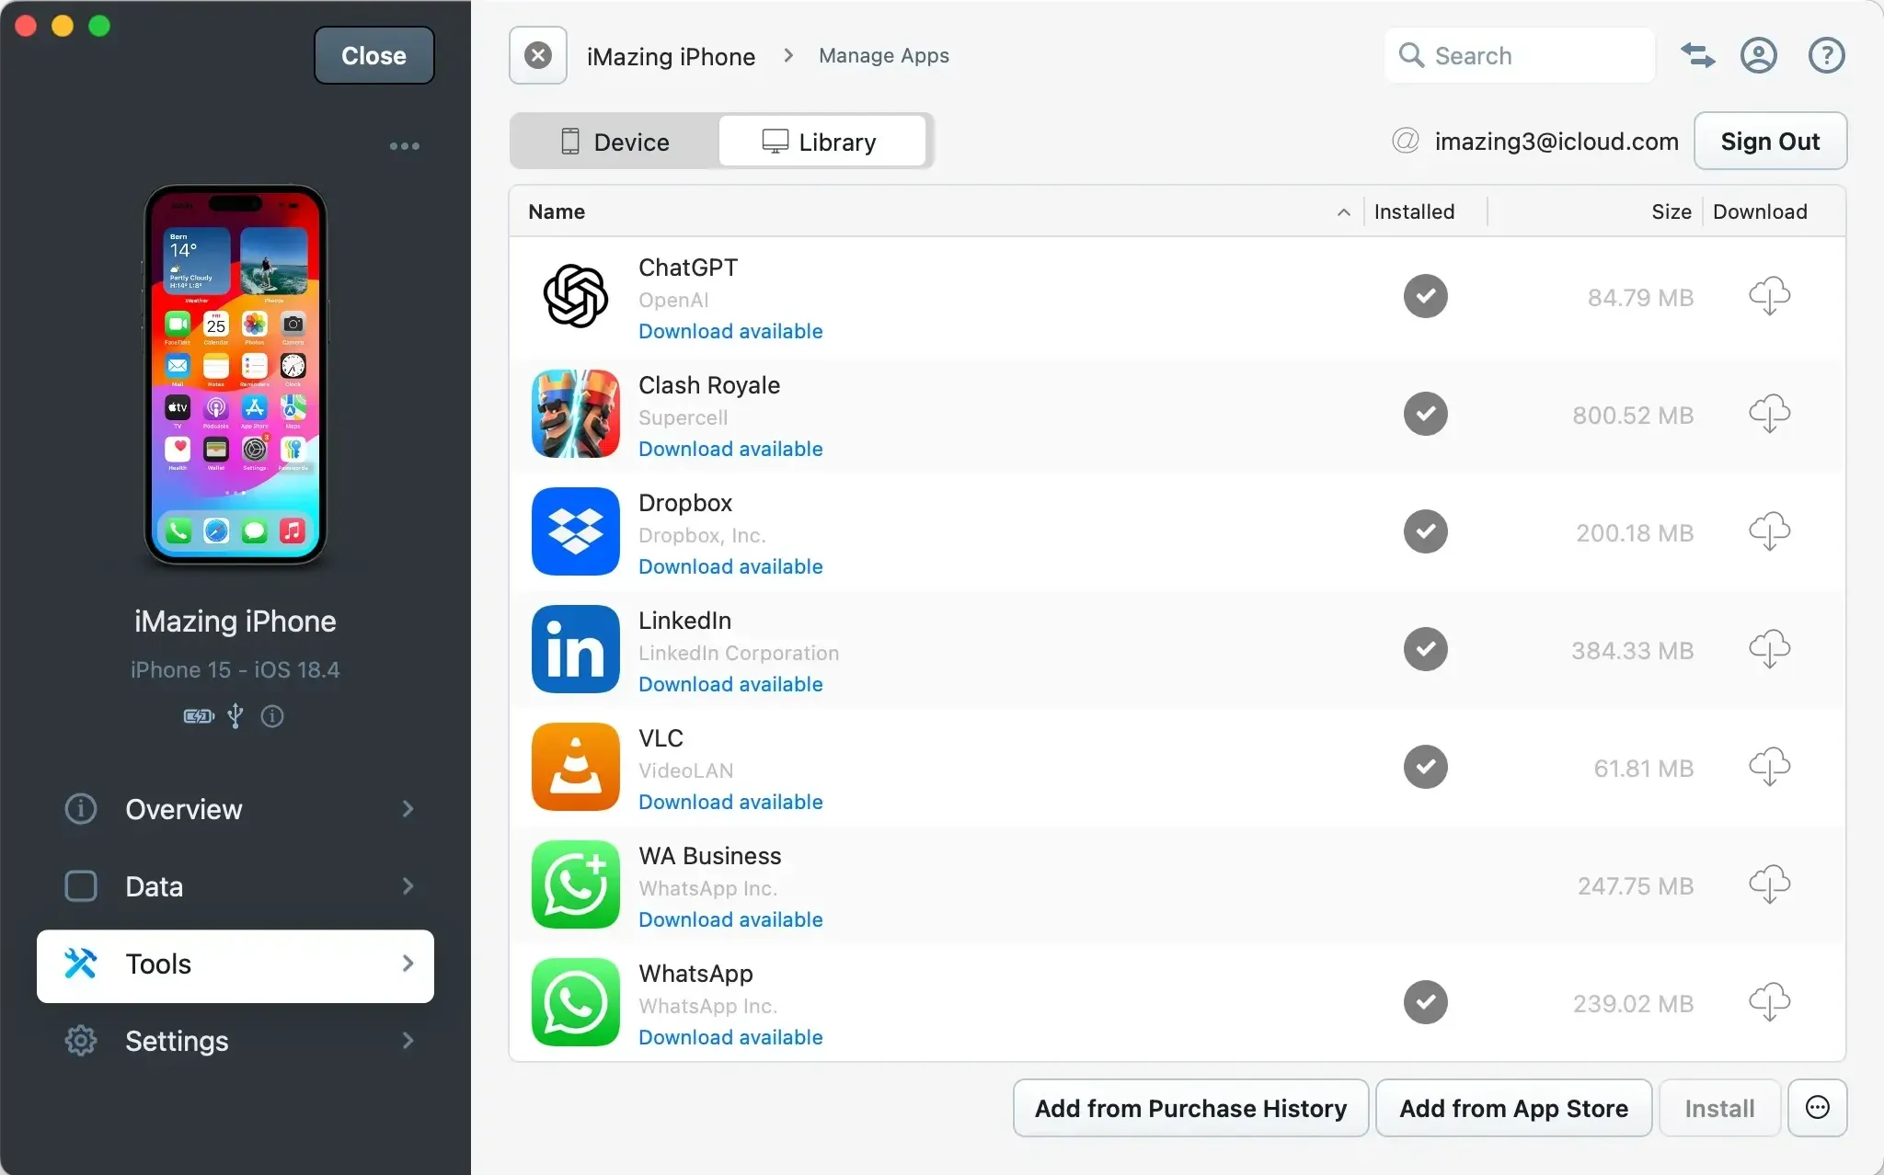Click the USB connection icon under the phone

pos(235,716)
